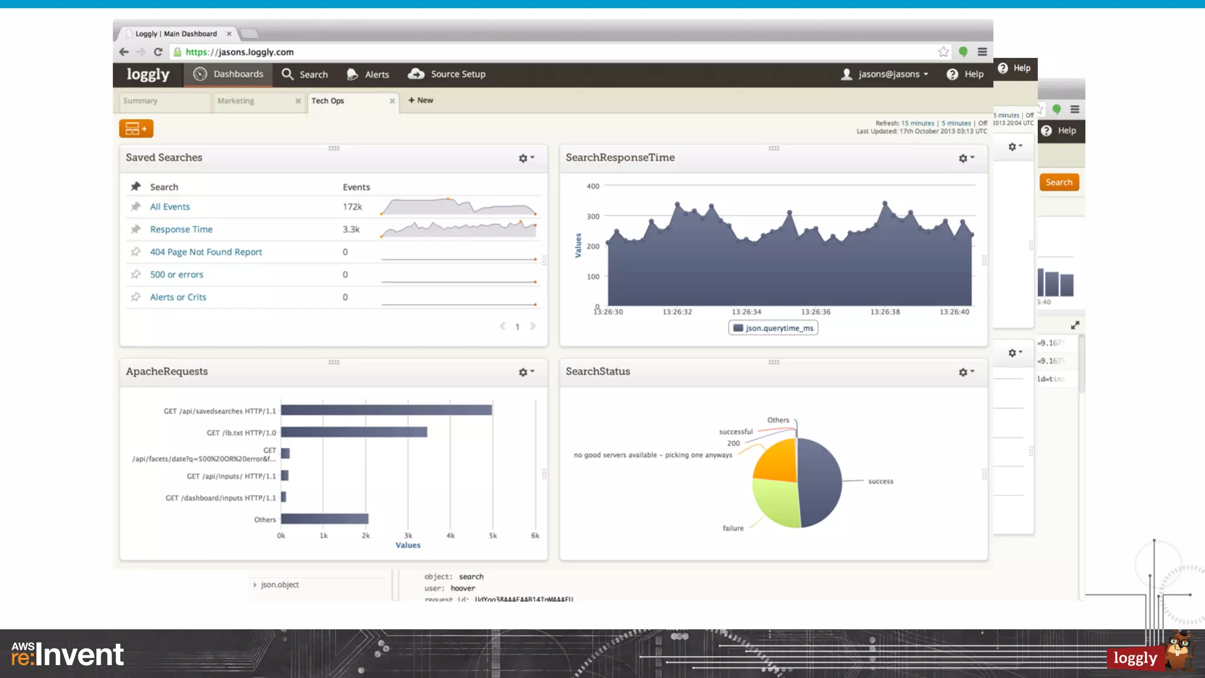Create a dashboard with New tab
Screen dimensions: 1205x678
(421, 100)
